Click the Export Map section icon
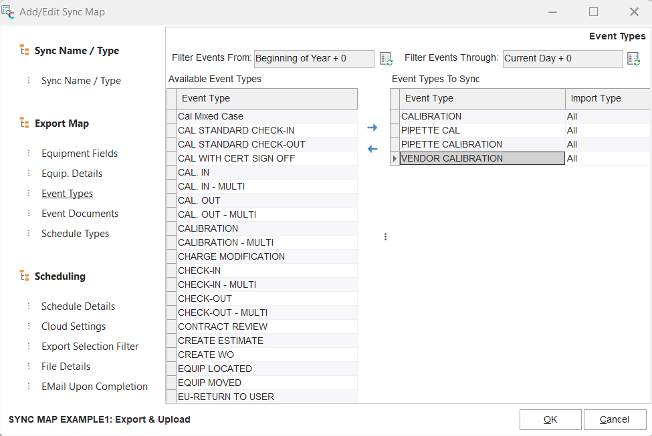Screen dimensions: 652x436 [24, 124]
